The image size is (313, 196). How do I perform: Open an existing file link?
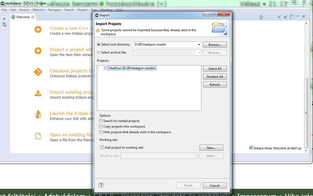click(x=71, y=135)
